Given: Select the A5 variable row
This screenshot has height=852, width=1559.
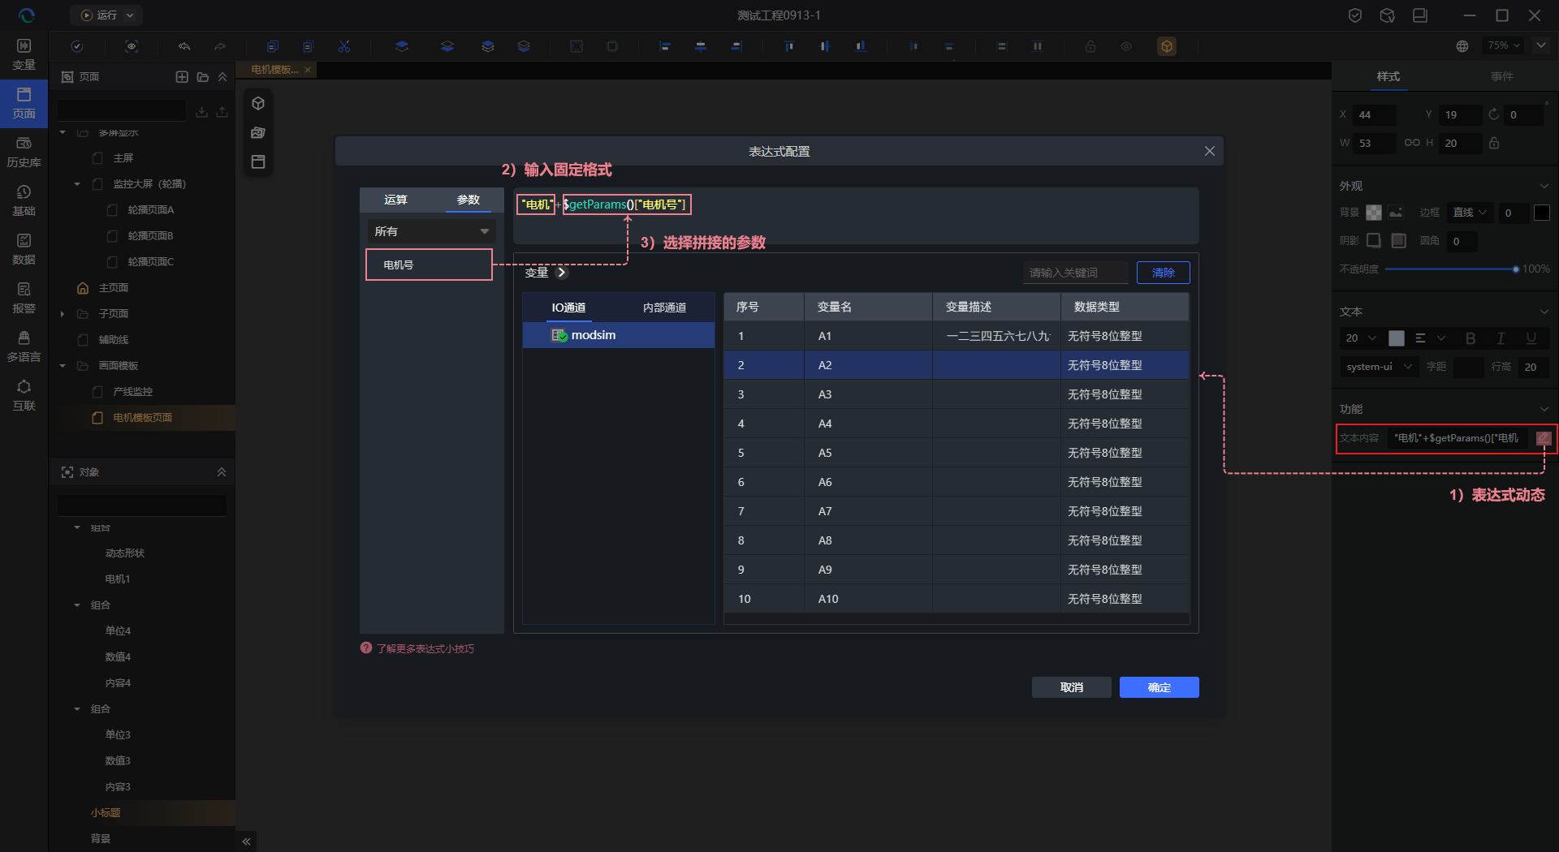Looking at the screenshot, I should tap(956, 453).
